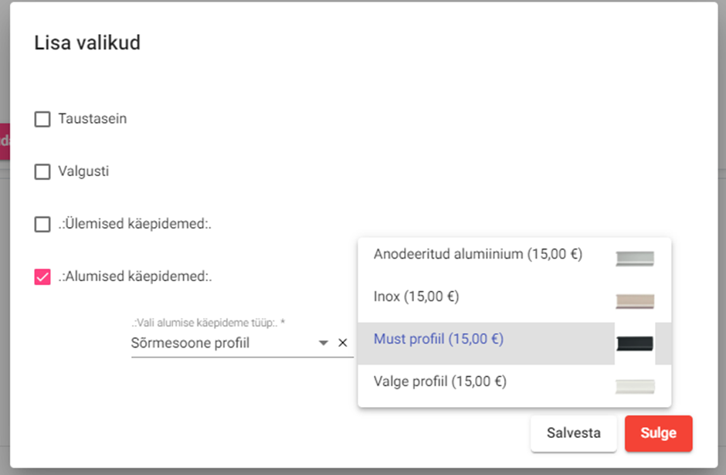Click the Taustasein label text
This screenshot has height=475, width=726.
(93, 119)
